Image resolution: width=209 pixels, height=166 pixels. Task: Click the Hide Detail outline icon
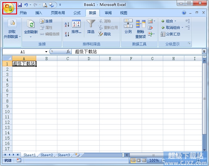[188, 27]
